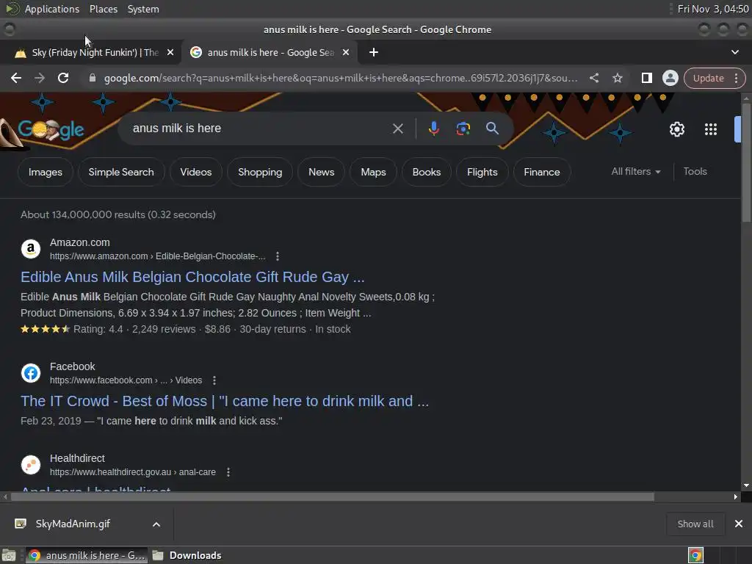This screenshot has height=564, width=752.
Task: Expand SkyMadAnim.gif download options
Action: [x=156, y=524]
